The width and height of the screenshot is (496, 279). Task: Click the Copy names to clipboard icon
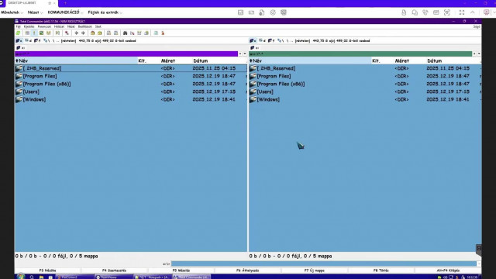146,33
